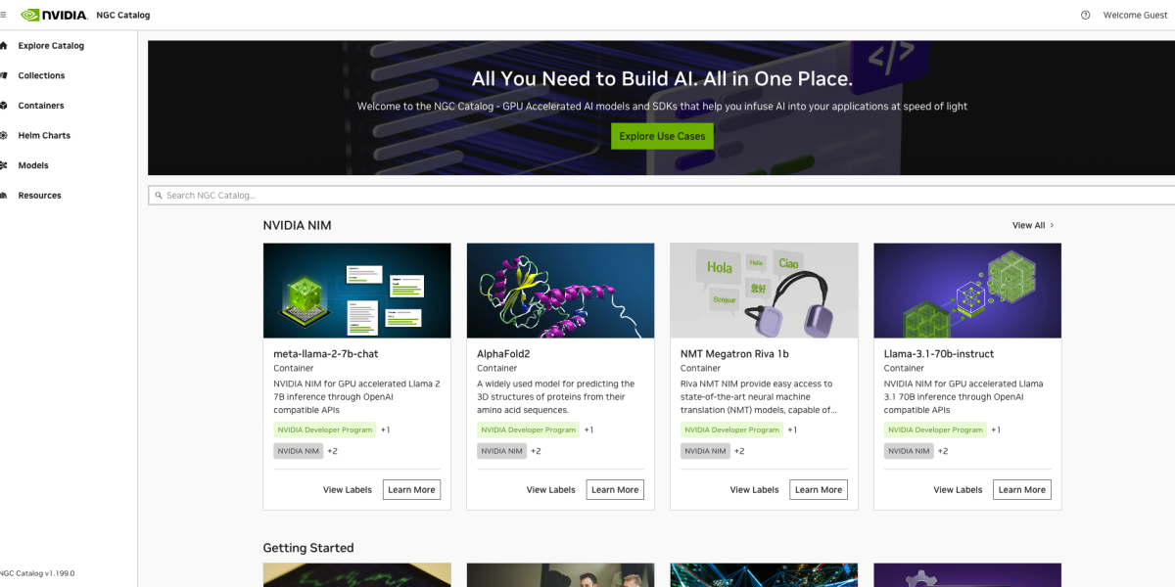Open Helm Charts from sidebar
Viewport: 1175px width, 587px height.
(x=44, y=135)
